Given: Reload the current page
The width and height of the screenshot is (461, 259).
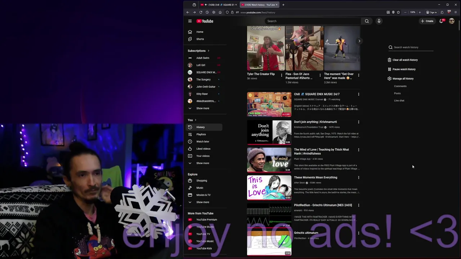Looking at the screenshot, I should point(201,12).
